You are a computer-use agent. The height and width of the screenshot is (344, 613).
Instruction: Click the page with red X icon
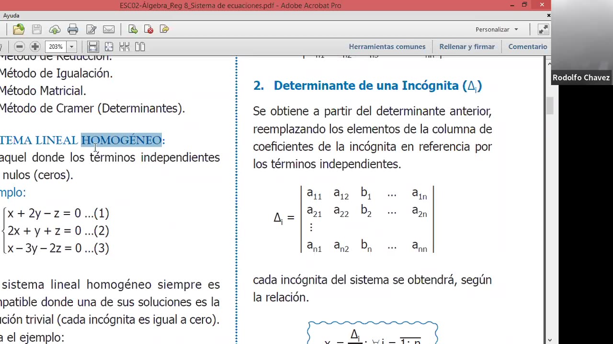point(148,30)
